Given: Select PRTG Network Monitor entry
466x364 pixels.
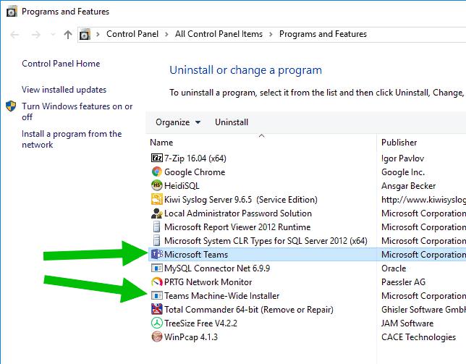Looking at the screenshot, I should (x=208, y=282).
